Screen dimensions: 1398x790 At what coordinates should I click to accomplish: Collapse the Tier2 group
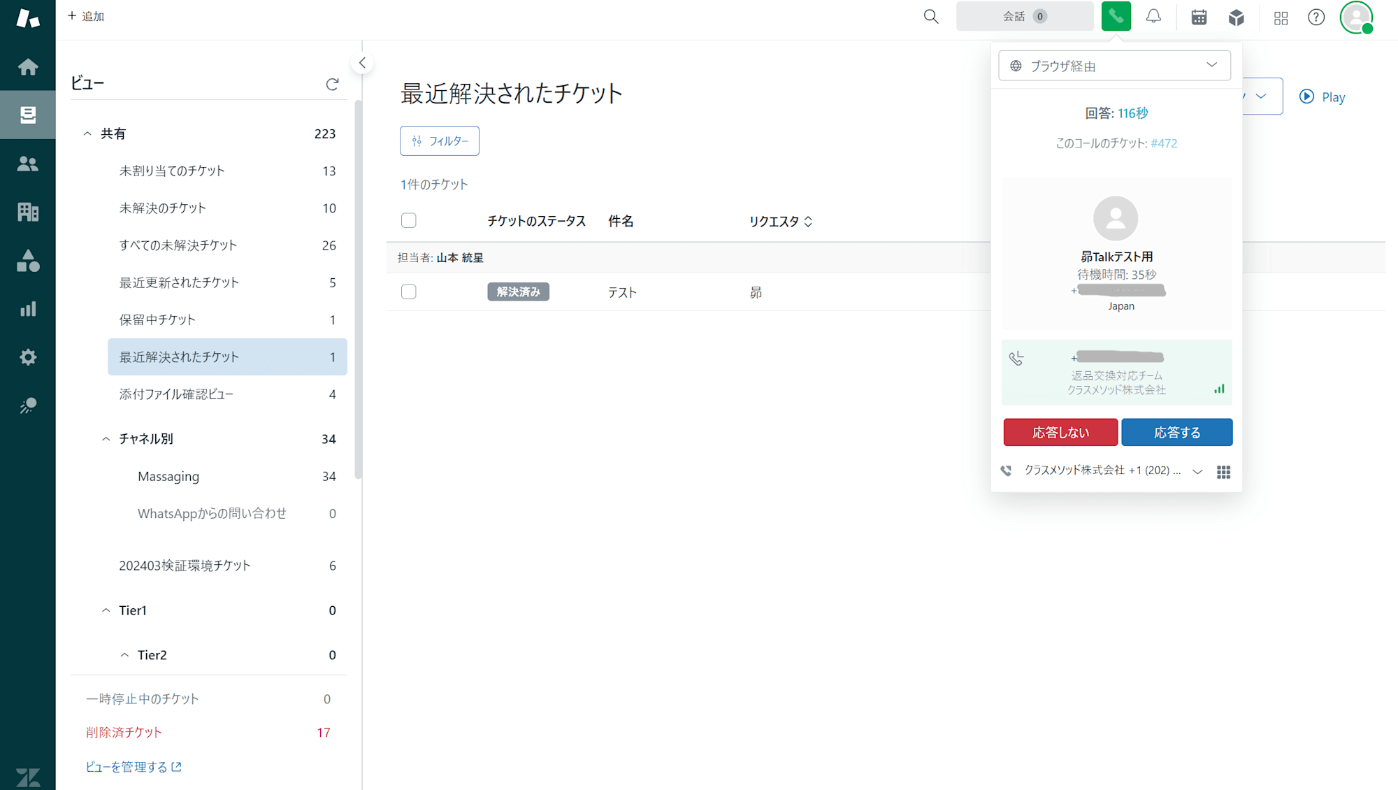(x=124, y=655)
